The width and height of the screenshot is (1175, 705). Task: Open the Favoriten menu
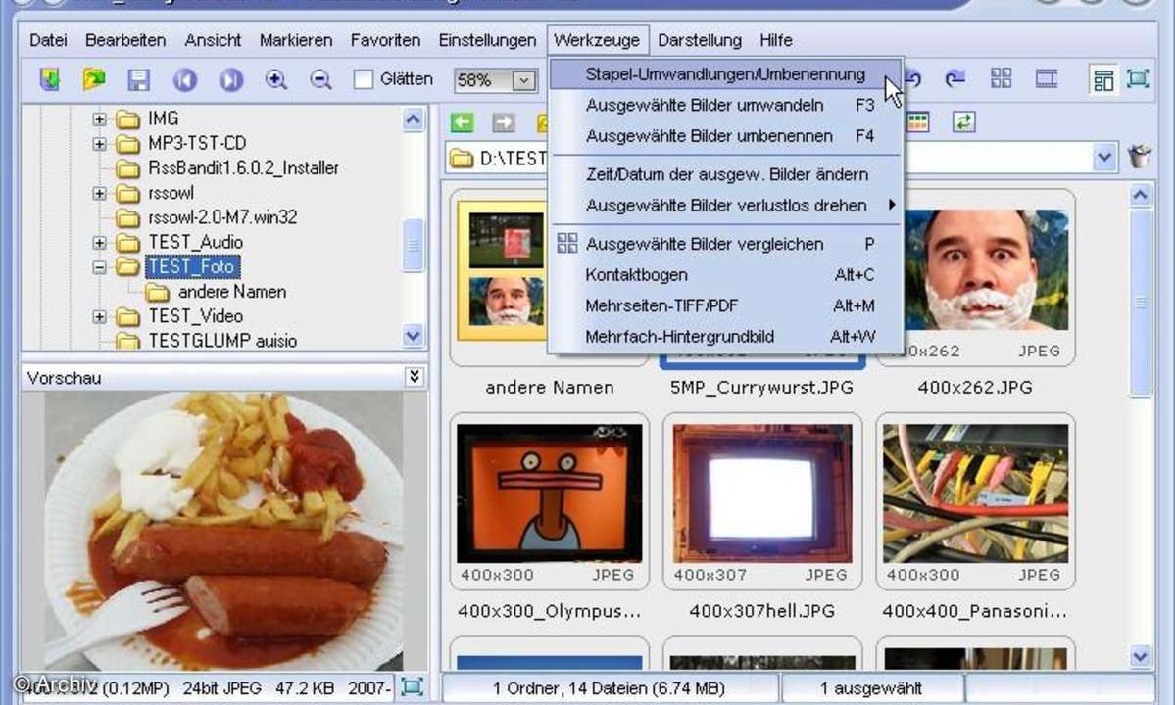click(x=385, y=40)
